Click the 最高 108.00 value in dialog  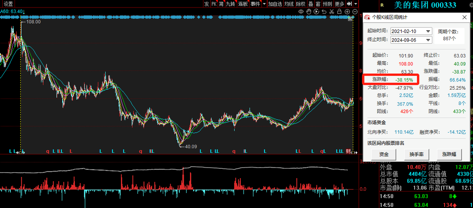tap(406, 63)
